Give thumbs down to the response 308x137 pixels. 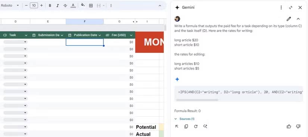tap(298, 127)
